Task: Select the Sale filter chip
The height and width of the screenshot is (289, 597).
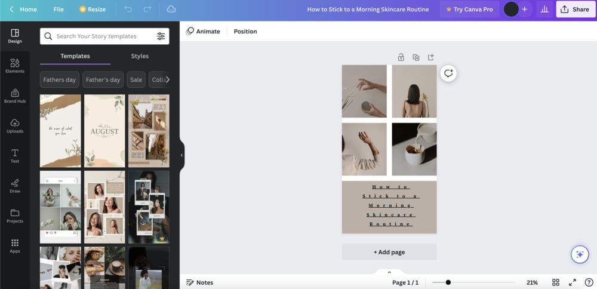Action: [136, 79]
